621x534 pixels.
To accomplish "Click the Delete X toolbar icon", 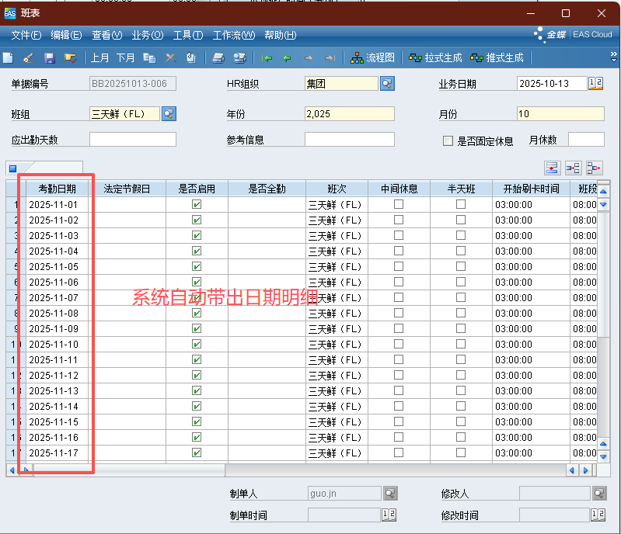I will coord(170,58).
